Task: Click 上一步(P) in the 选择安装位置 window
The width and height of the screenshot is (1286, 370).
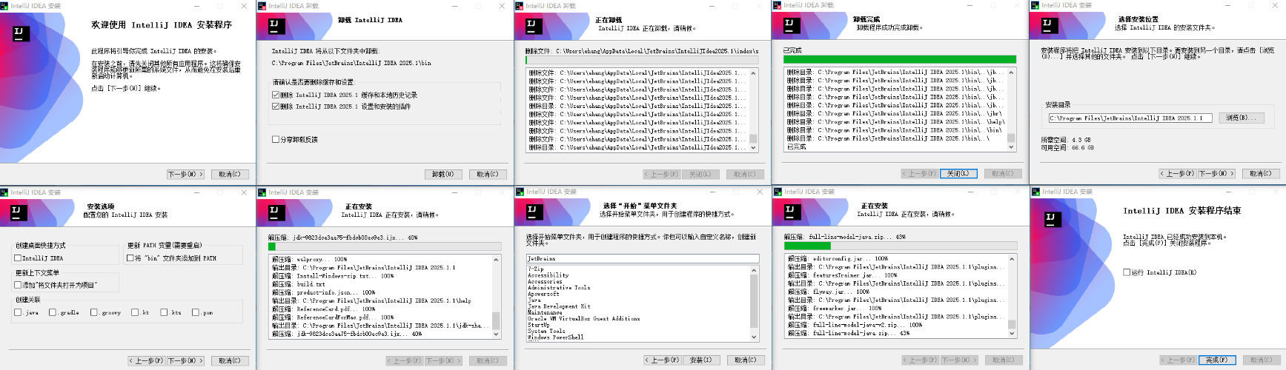Action: coord(1179,174)
